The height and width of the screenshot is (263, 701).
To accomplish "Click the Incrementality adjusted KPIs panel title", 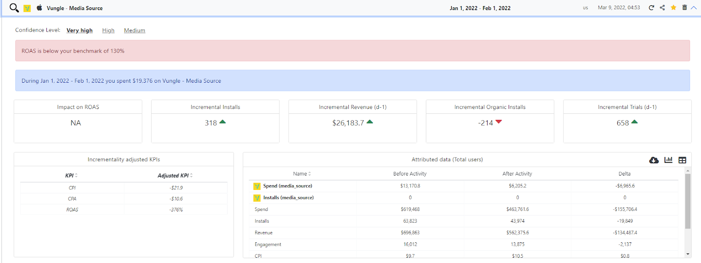I will (124, 160).
